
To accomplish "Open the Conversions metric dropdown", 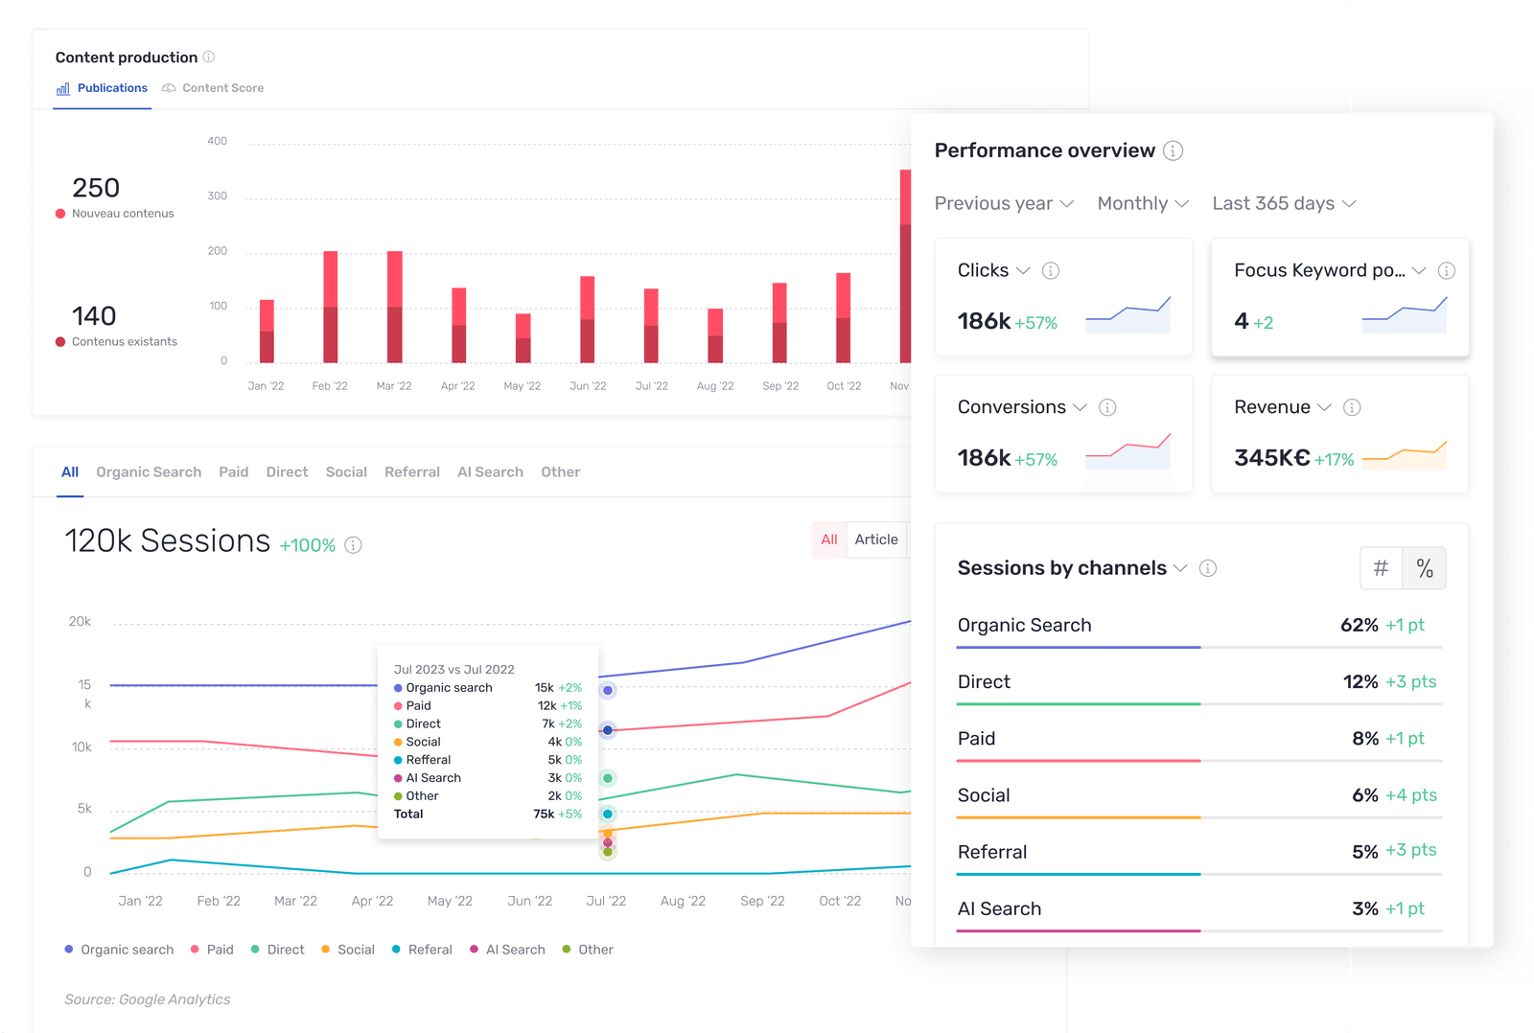I will 1022,407.
